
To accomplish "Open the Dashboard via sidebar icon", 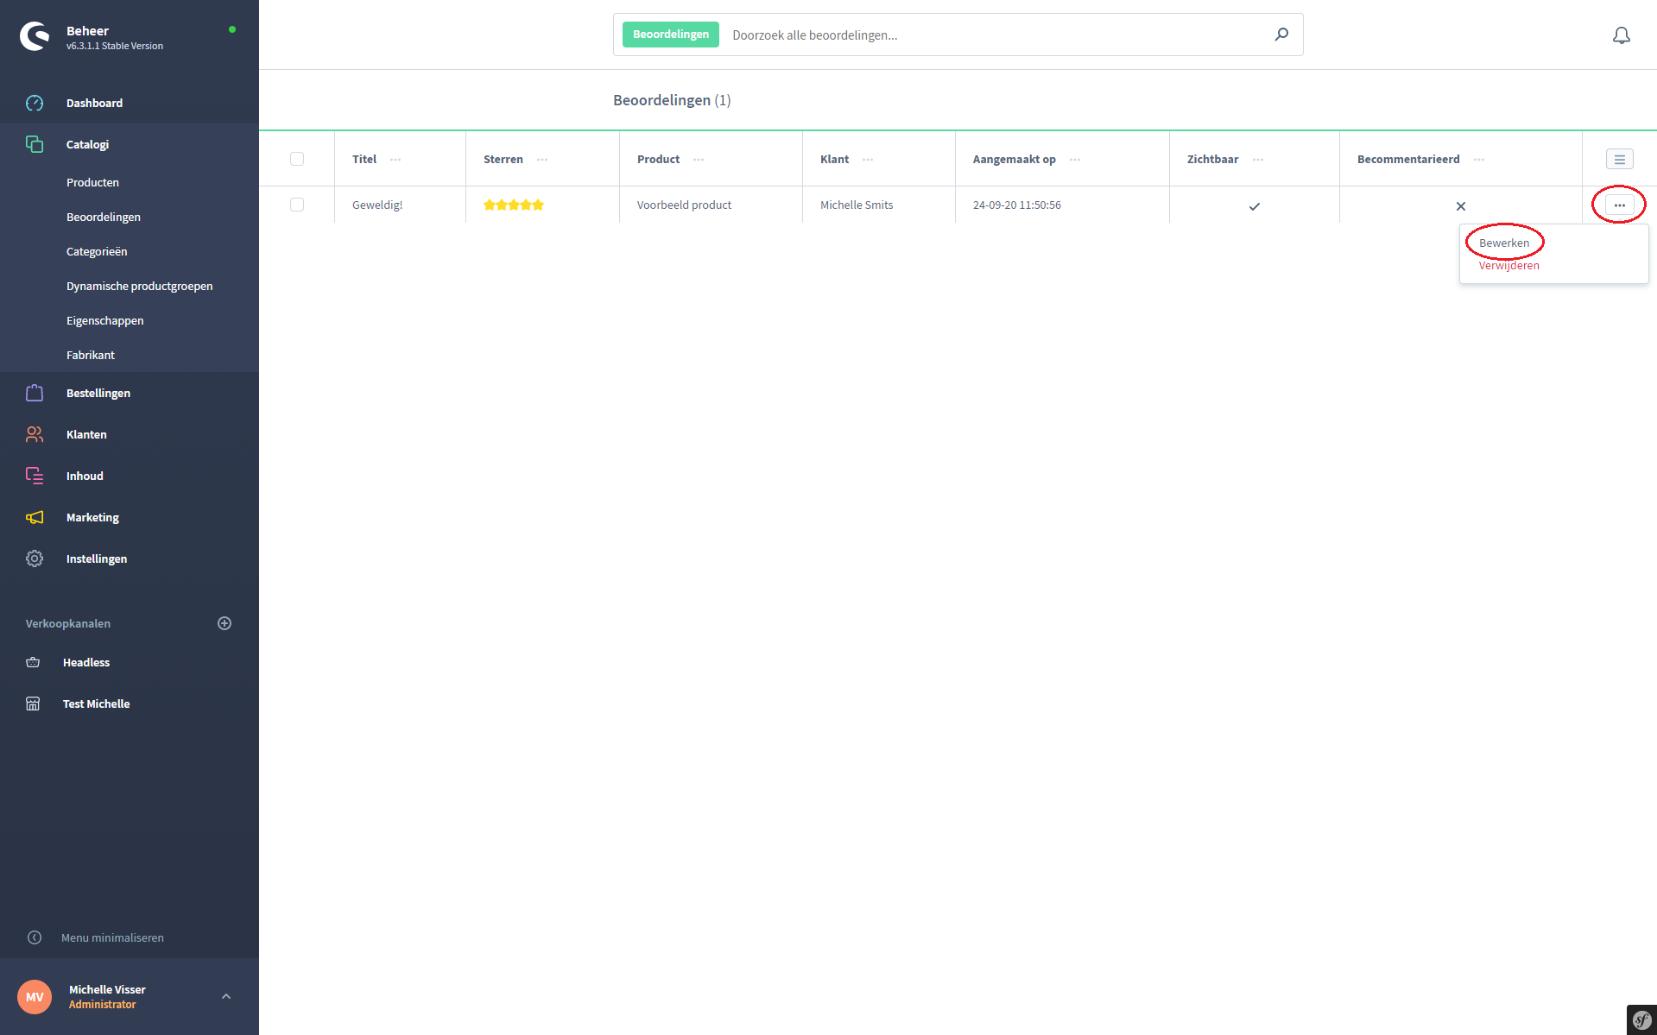I will 35,103.
